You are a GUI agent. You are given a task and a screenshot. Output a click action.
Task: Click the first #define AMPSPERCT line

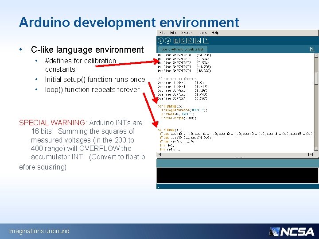[x=184, y=55]
